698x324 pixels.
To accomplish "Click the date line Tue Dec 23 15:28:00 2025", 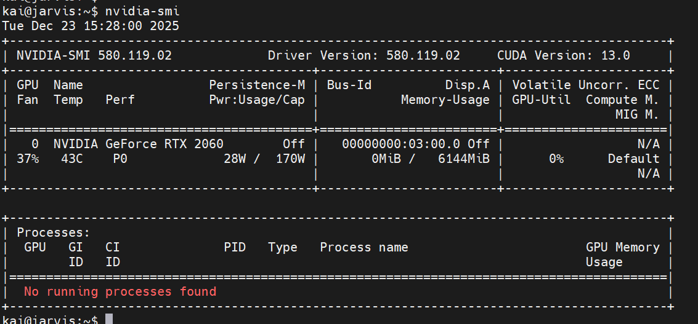I will tap(91, 26).
